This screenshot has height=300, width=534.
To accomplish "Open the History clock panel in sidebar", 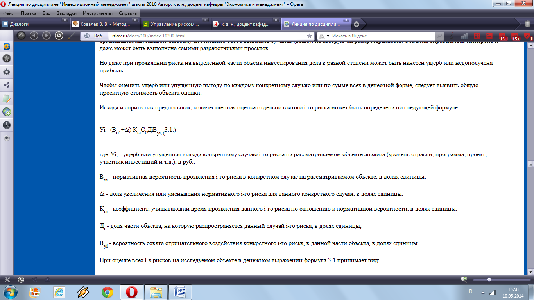I will coord(6,125).
